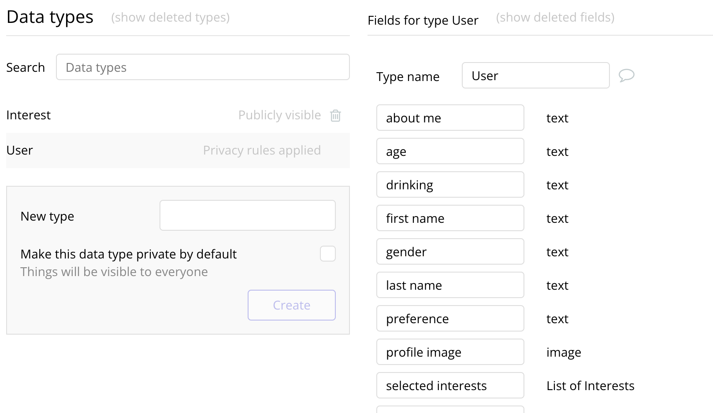Open the comment bubble next to Type name
The width and height of the screenshot is (713, 413).
click(626, 75)
